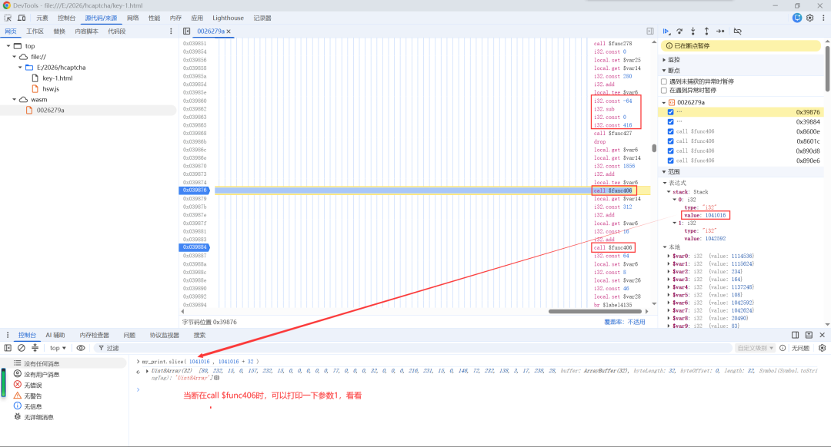831x447 pixels.
Task: Hide the navigator sidebar
Action: point(186,31)
